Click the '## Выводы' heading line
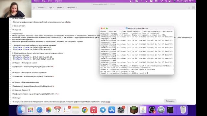Screen dimensions: 207x116 pos(16,98)
